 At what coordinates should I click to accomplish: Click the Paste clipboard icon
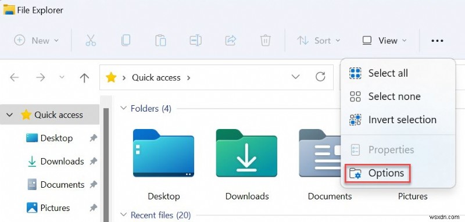[x=160, y=40]
